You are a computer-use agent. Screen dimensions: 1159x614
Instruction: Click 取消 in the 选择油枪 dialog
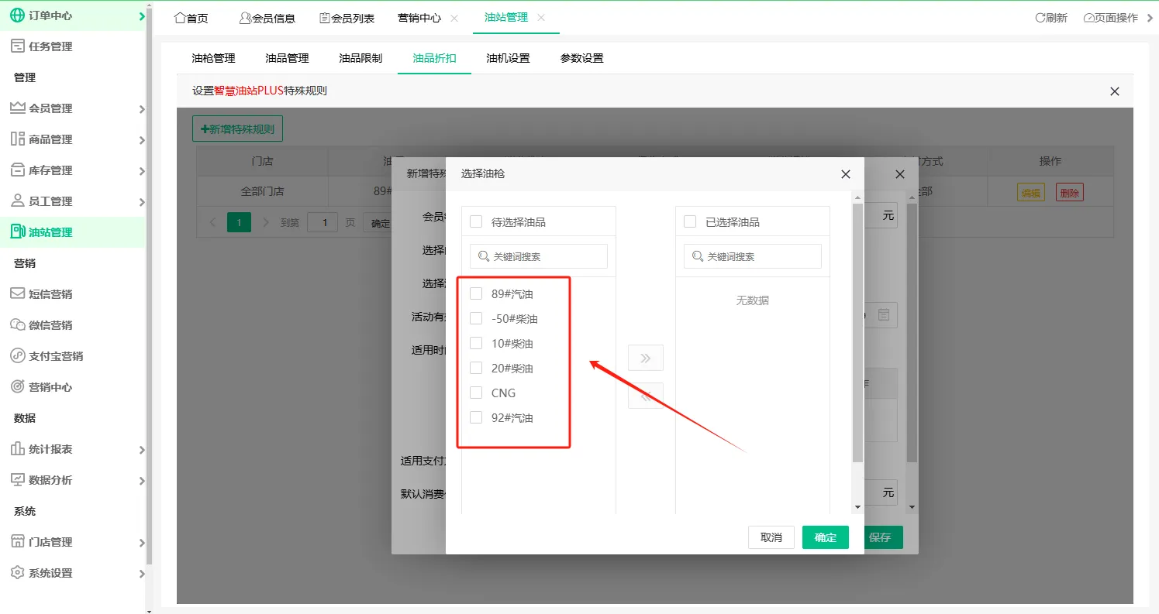coord(771,537)
